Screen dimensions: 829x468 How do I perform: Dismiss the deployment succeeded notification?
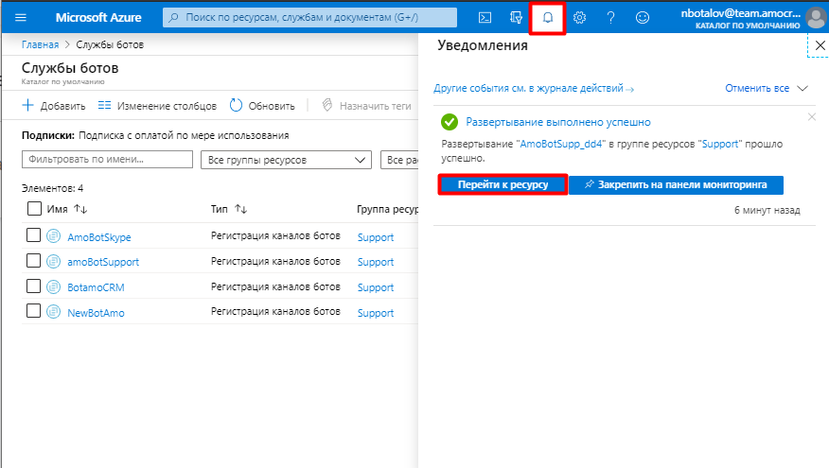(812, 116)
